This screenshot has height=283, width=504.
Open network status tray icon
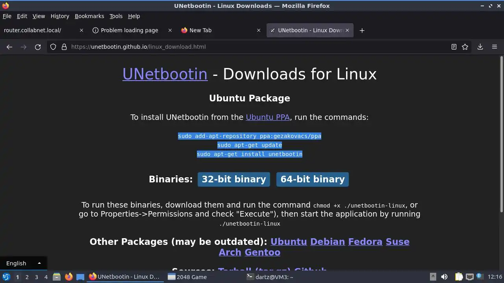(x=469, y=277)
